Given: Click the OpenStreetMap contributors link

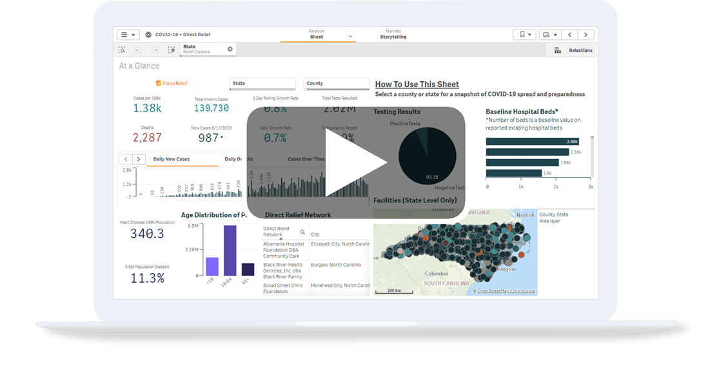Looking at the screenshot, I should pyautogui.click(x=506, y=291).
